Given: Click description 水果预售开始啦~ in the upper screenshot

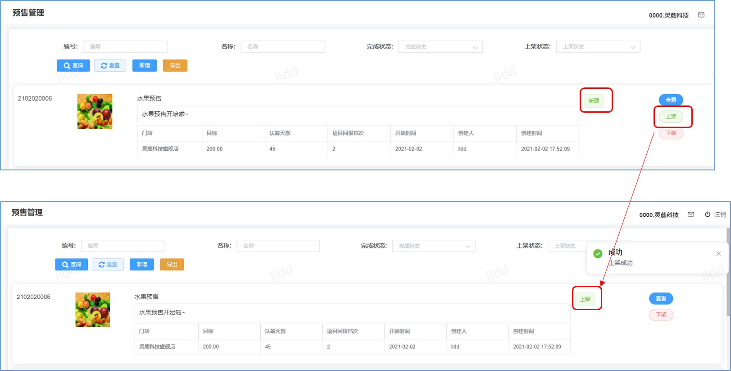Looking at the screenshot, I should point(165,114).
